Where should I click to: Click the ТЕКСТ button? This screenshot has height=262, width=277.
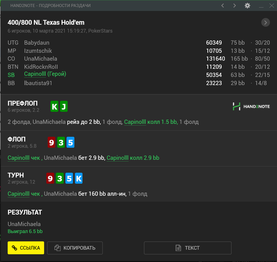click(x=188, y=248)
